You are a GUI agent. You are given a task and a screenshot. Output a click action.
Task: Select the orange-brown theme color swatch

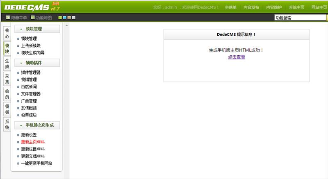coord(68,18)
